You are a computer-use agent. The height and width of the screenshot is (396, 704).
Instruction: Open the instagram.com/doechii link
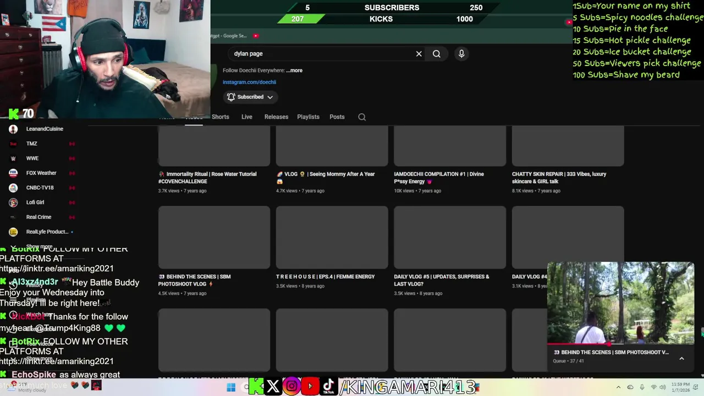click(249, 82)
